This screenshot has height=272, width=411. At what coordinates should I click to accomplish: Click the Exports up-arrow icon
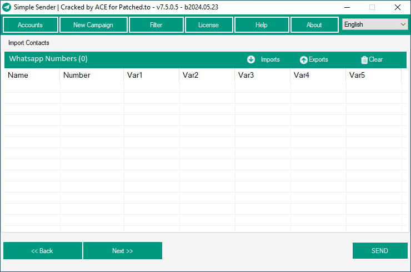[303, 60]
